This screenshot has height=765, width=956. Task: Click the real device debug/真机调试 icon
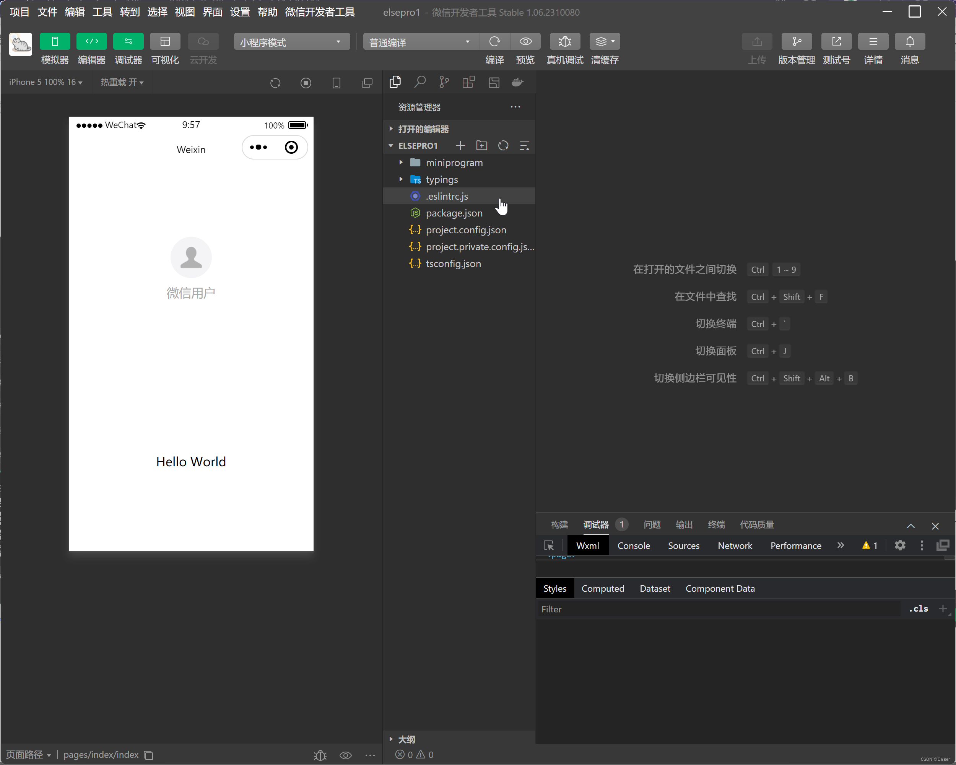[565, 41]
